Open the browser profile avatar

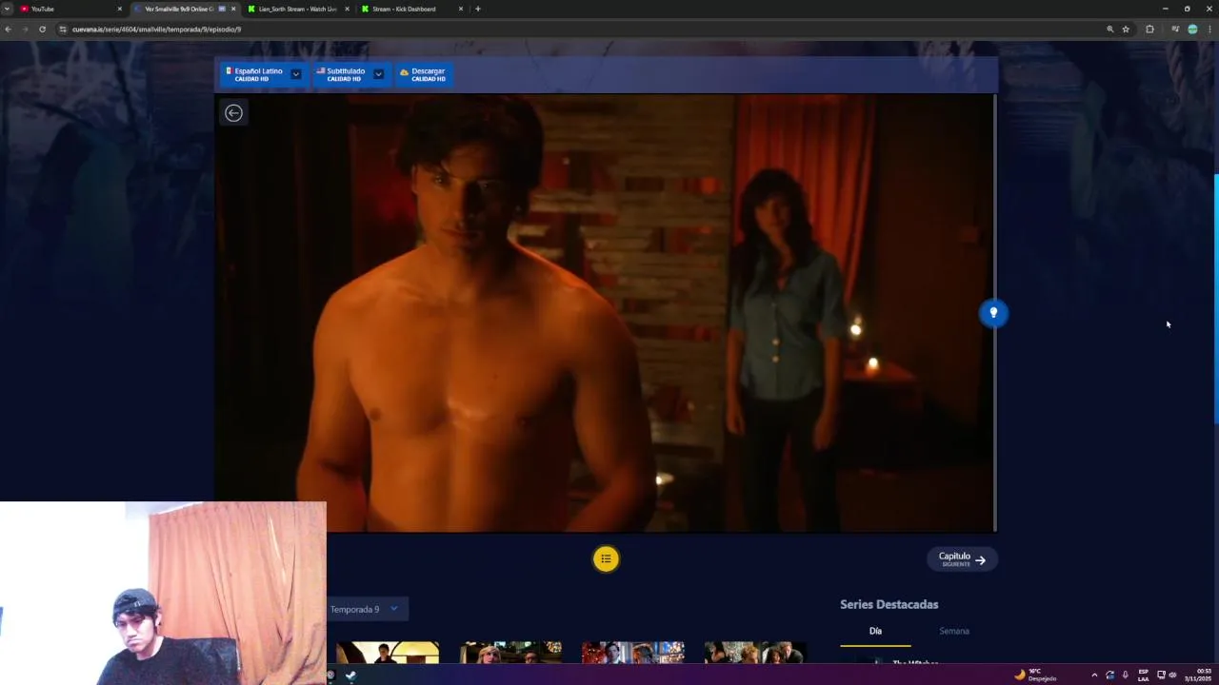pos(1192,29)
